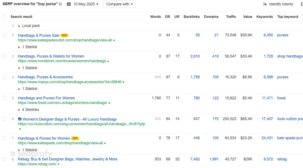This screenshot has width=303, height=168.
Task: Check the Rebag result row checkbox
Action: tap(4, 159)
